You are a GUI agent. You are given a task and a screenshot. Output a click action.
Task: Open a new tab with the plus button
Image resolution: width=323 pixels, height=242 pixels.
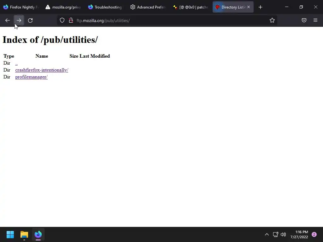(260, 7)
